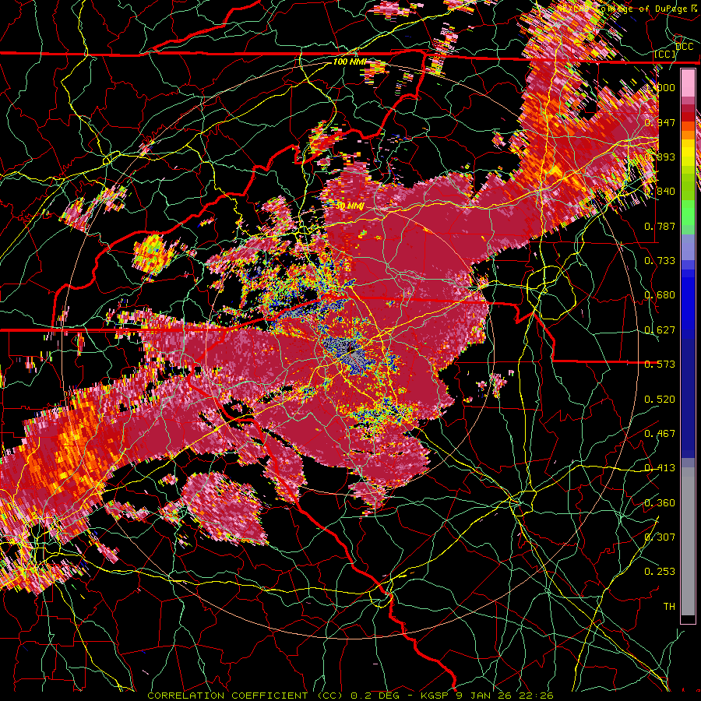Click the 0.413 legend value
701x701 pixels.
pyautogui.click(x=660, y=467)
